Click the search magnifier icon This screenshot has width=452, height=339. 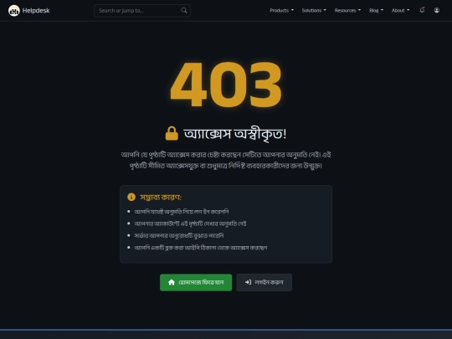[x=184, y=11]
